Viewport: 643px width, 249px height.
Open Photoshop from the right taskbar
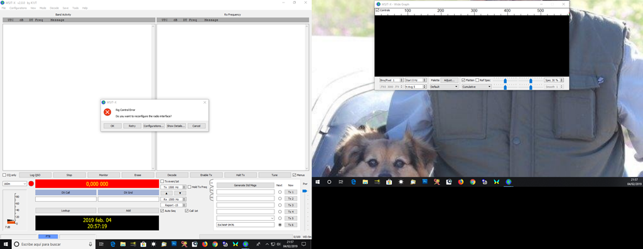click(x=425, y=181)
